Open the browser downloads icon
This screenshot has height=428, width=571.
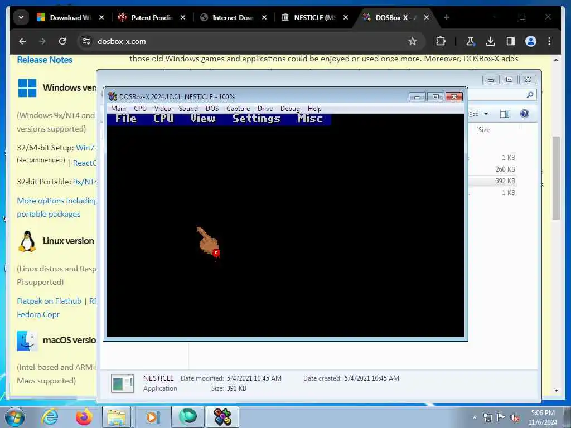491,41
